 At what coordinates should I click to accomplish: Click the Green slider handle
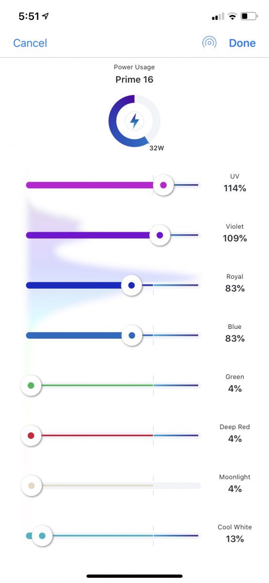(31, 385)
